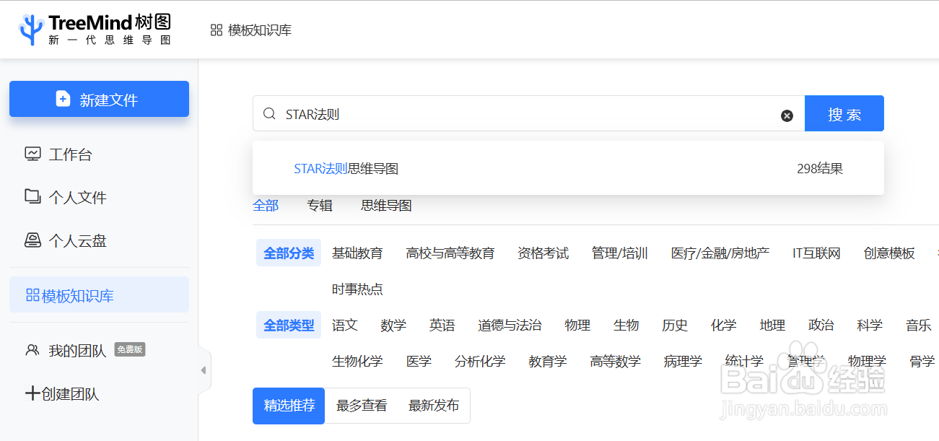
Task: Click the search magnifier icon in search box
Action: point(269,113)
